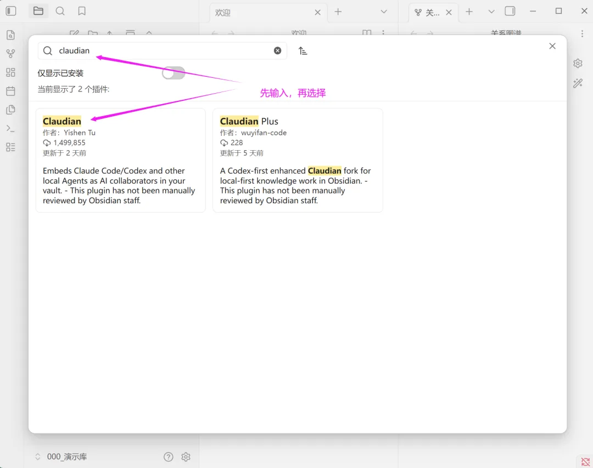Open the Claudian Plus plugin card
The height and width of the screenshot is (468, 593).
pos(298,160)
